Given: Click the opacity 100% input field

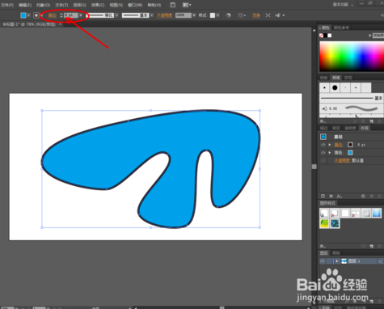Looking at the screenshot, I should (x=184, y=15).
